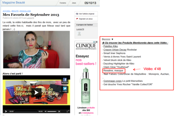This screenshot has height=116, width=175.
Task: Open author profile link in A propos box
Action: point(80,29)
